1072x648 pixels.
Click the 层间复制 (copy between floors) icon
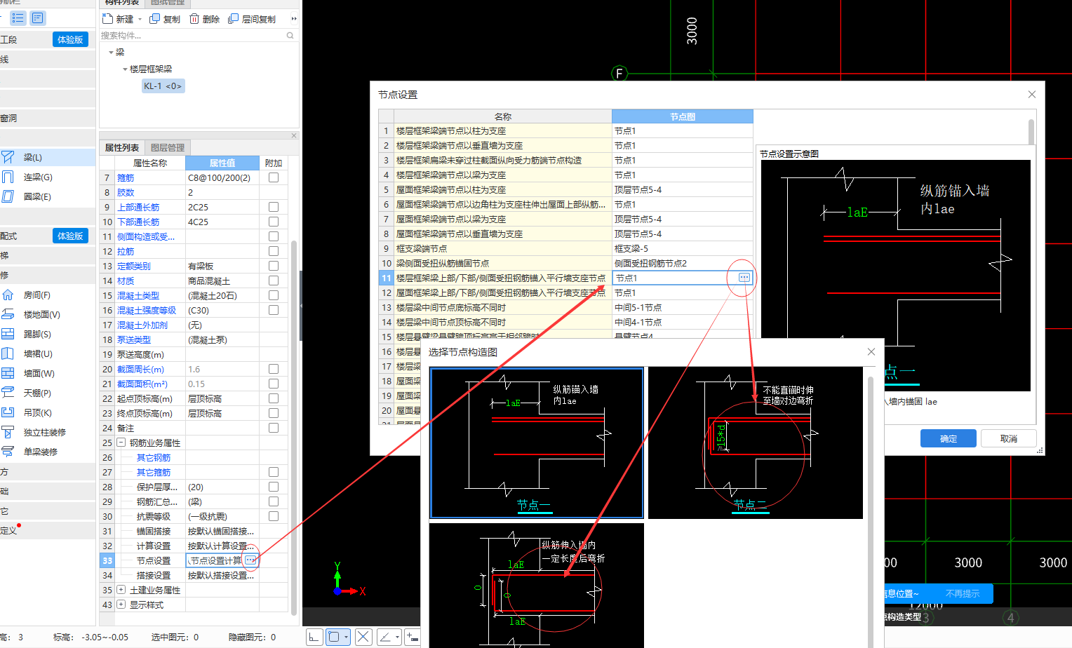tap(234, 19)
